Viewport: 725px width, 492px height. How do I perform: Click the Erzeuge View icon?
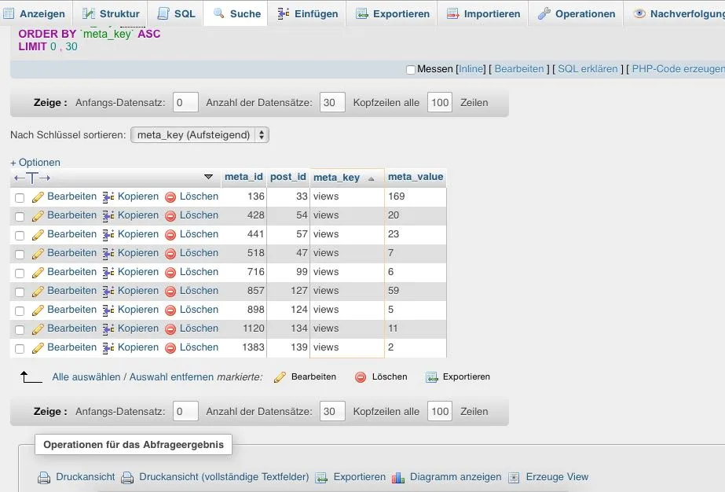coord(514,478)
